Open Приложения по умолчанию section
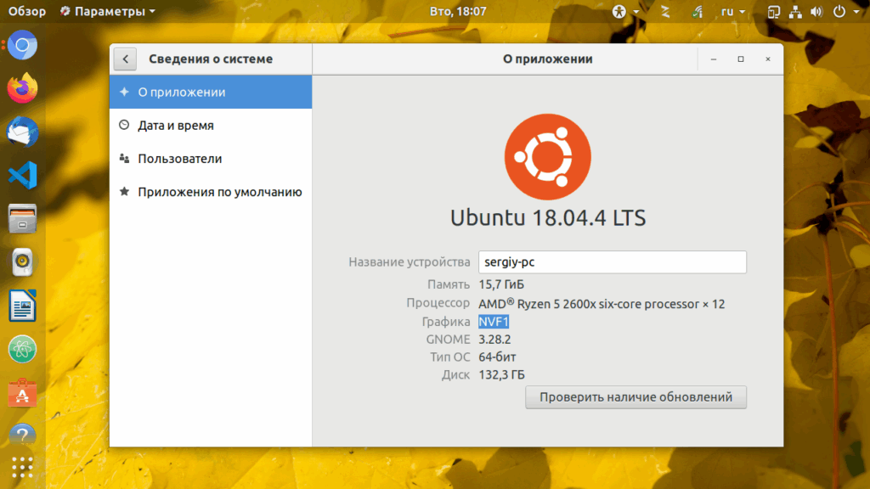Viewport: 870px width, 489px height. (211, 192)
